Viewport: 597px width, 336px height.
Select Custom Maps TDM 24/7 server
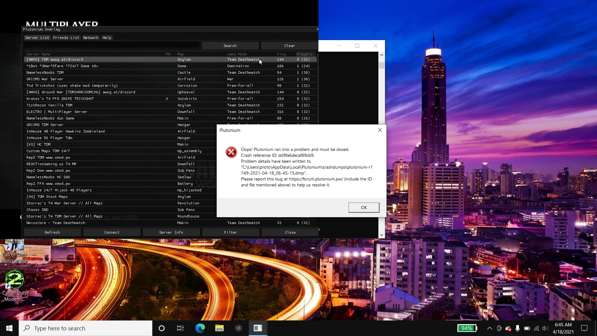[120, 151]
